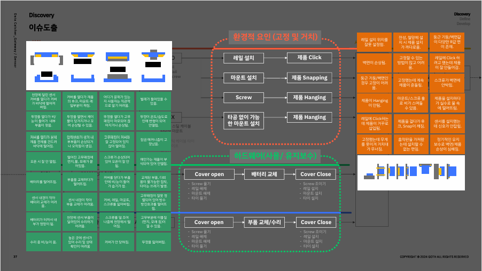
Task: Select orange note 레일 설치 위치를 잘못 설정함
Action: coord(374,42)
